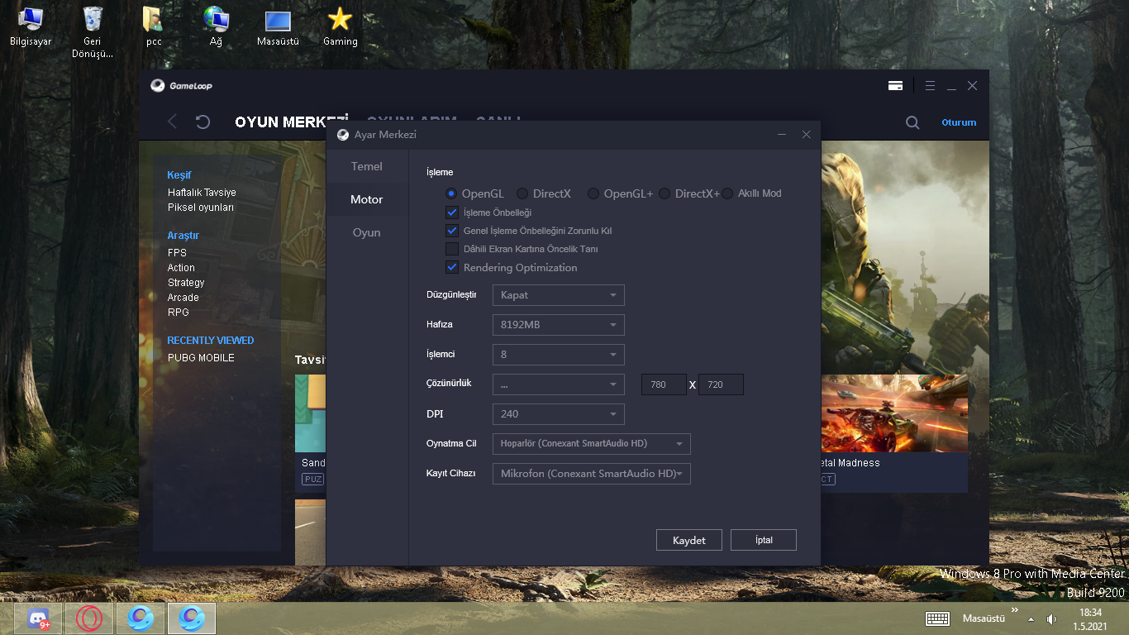The width and height of the screenshot is (1129, 635).
Task: Choose the DirectX+ rendering mode
Action: [x=665, y=193]
